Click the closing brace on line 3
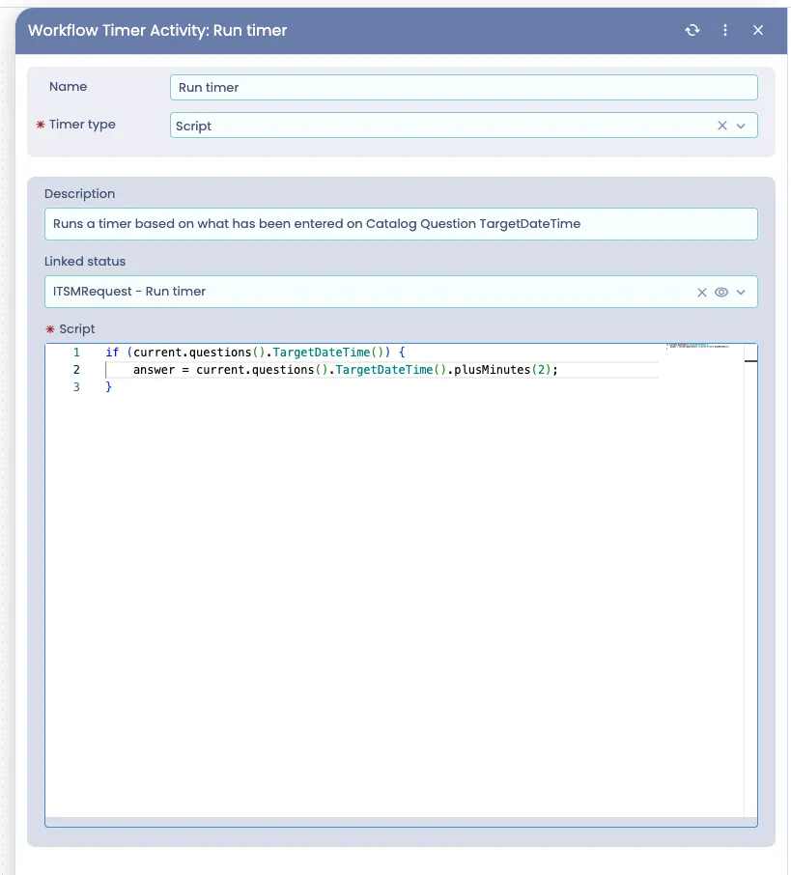 point(109,386)
